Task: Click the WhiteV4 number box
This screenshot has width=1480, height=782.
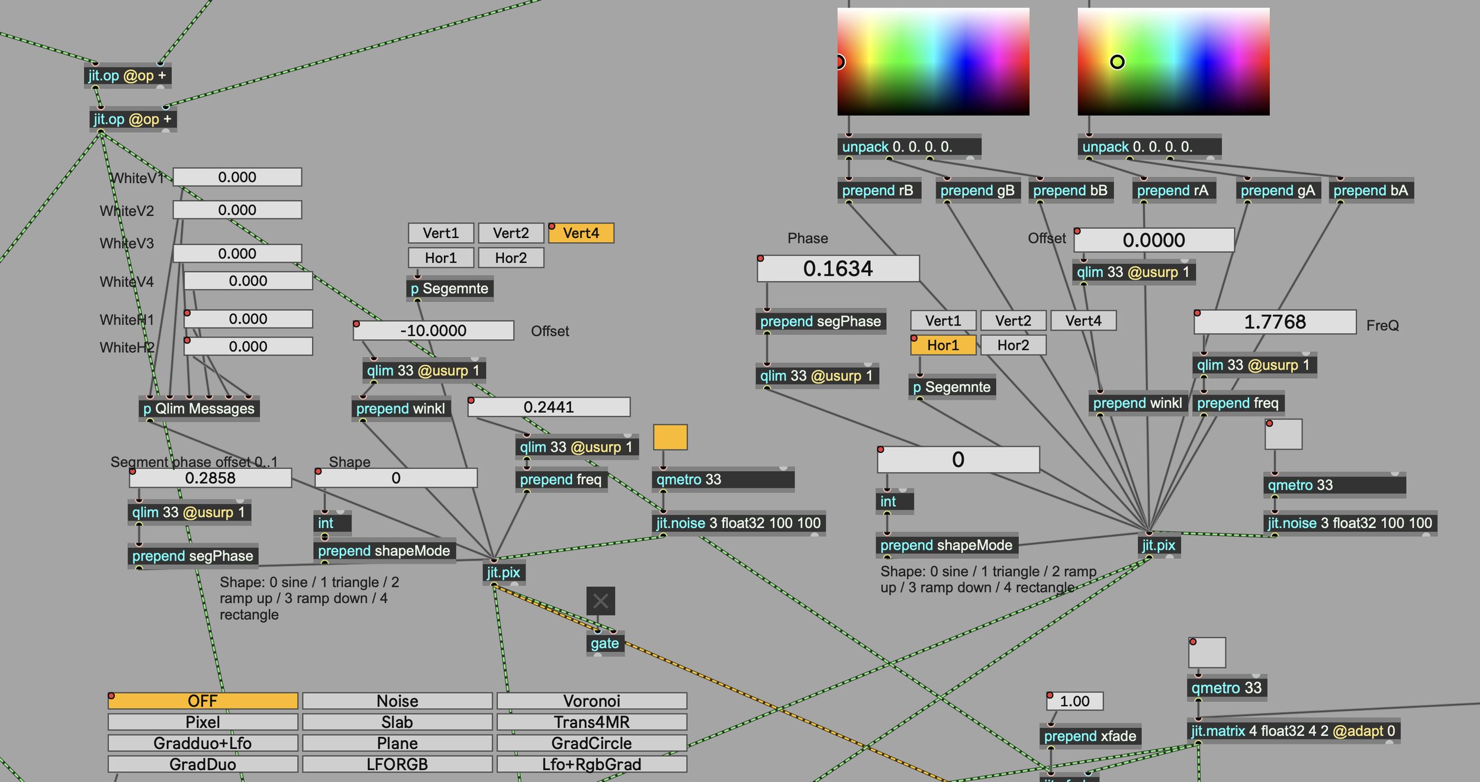Action: click(248, 281)
